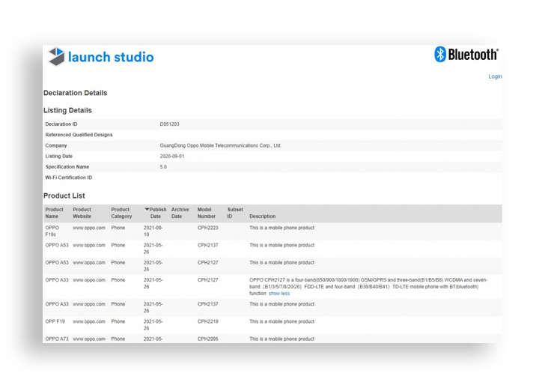Select the 'OPPO F19s' product name
The width and height of the screenshot is (545, 388).
coord(52,231)
